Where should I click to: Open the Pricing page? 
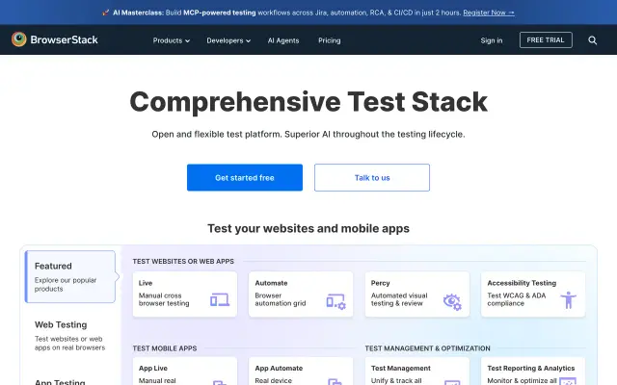coord(330,40)
